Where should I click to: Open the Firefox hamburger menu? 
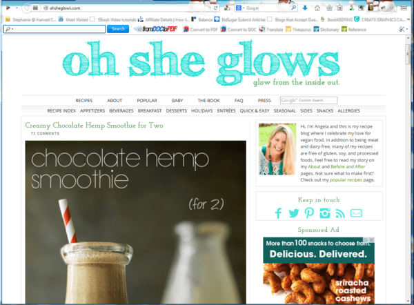coord(404,8)
